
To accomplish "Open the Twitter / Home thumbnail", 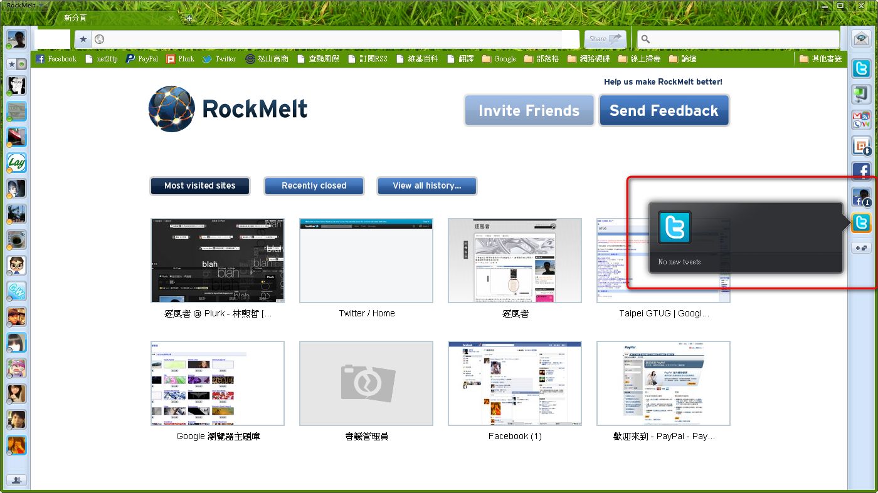I will click(x=366, y=261).
